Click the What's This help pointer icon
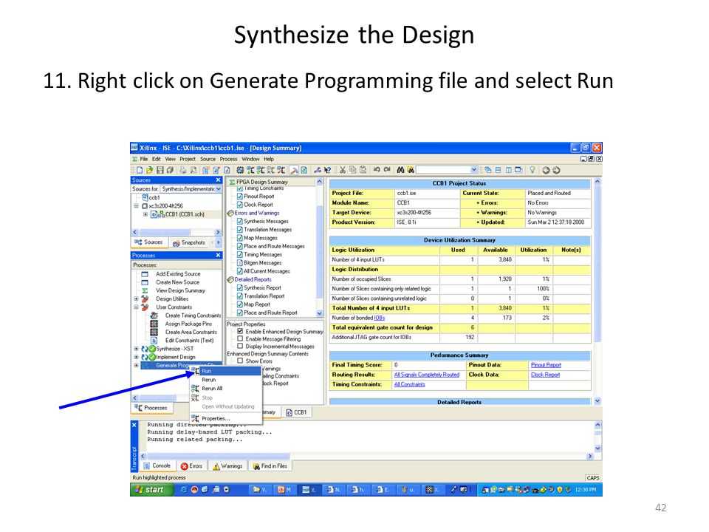Viewport: 709px width, 532px height. 328,170
